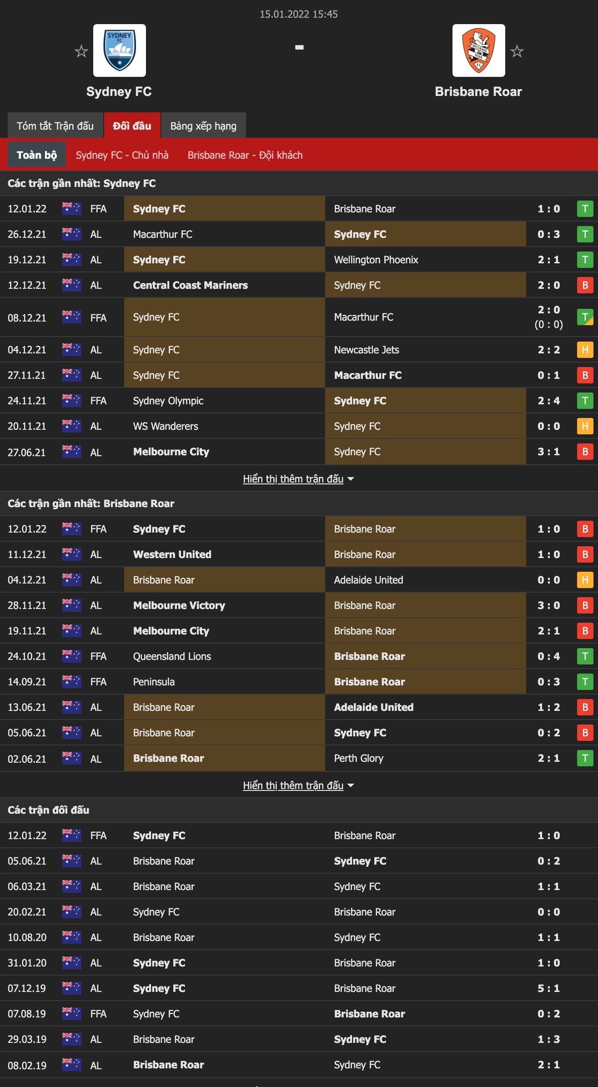Click the Australia flag on 07.08.19 row

click(x=71, y=1013)
